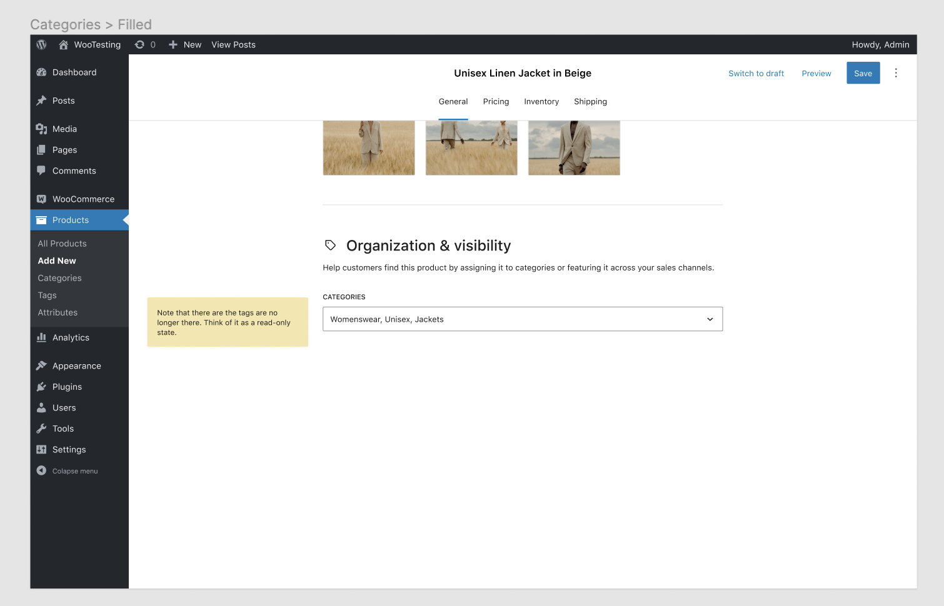Click the New item plus icon
944x606 pixels.
click(173, 44)
